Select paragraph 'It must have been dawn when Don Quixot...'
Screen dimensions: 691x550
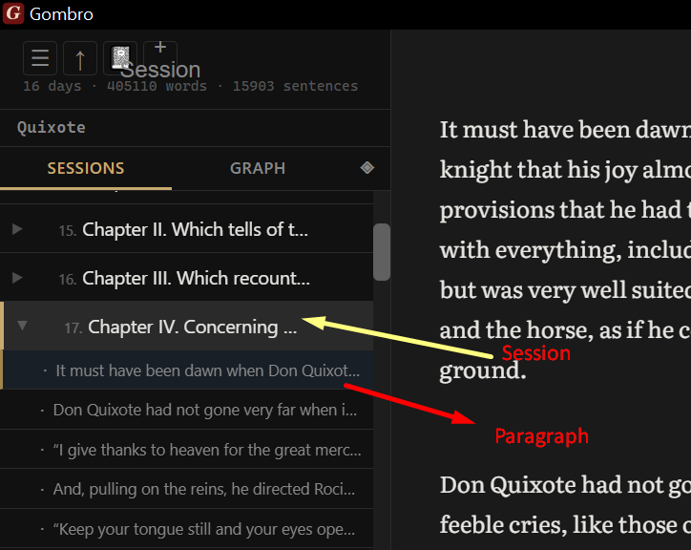(x=188, y=370)
